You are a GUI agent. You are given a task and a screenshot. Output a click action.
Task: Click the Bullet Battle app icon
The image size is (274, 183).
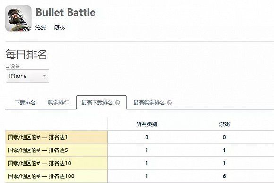pyautogui.click(x=18, y=18)
